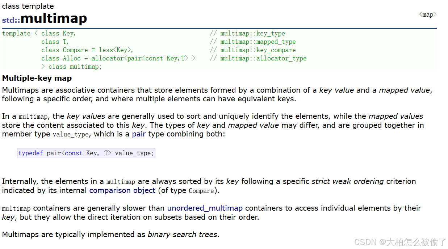Click the CSDN watermark text
The height and width of the screenshot is (249, 448).
[400, 242]
